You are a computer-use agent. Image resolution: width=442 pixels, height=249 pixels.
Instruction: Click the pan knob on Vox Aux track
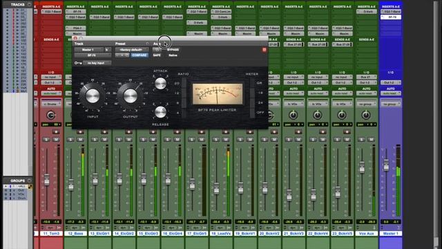point(366,115)
